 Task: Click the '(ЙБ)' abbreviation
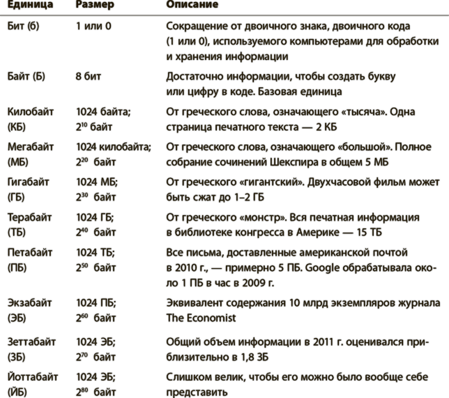(x=17, y=392)
